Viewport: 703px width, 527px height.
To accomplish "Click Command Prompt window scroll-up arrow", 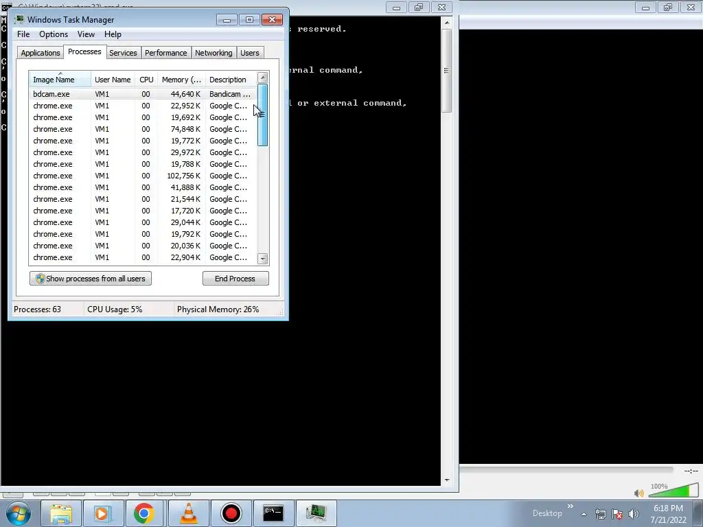I will (x=446, y=23).
